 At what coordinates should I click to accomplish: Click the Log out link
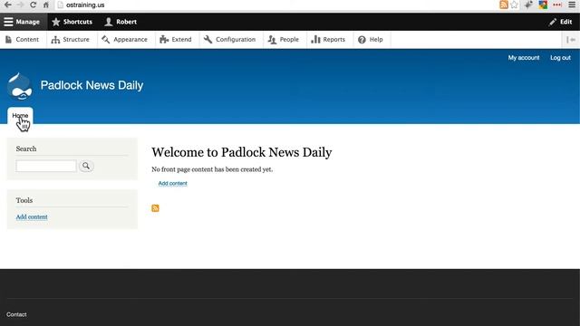coord(560,58)
